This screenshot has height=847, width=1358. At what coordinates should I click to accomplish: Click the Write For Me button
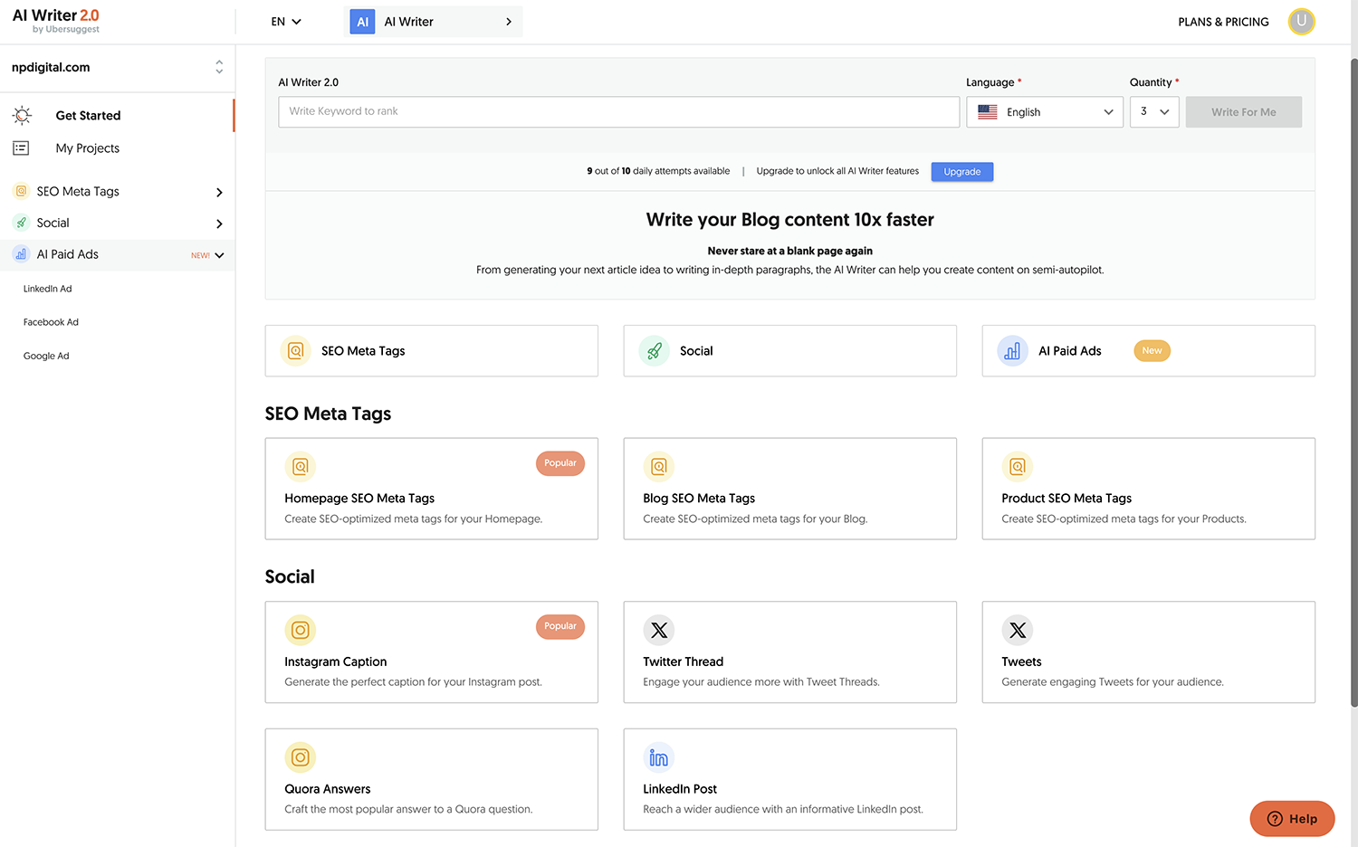(x=1243, y=112)
